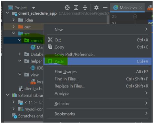
Task: Switch to the Main.java editor tab
Action: (x=127, y=8)
